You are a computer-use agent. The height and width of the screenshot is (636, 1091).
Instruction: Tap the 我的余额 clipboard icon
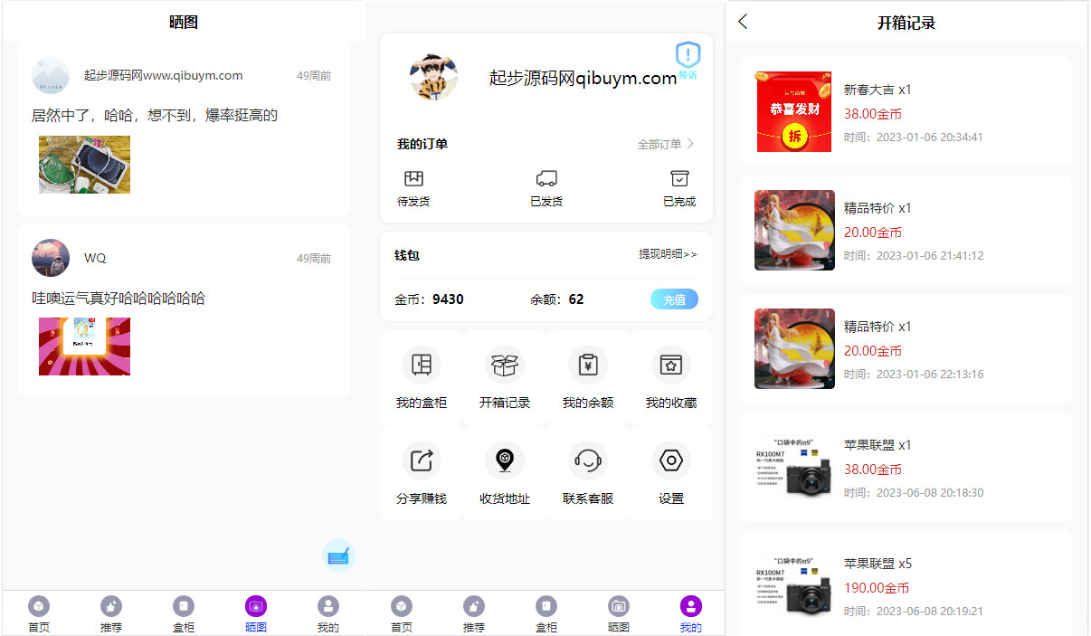click(588, 365)
